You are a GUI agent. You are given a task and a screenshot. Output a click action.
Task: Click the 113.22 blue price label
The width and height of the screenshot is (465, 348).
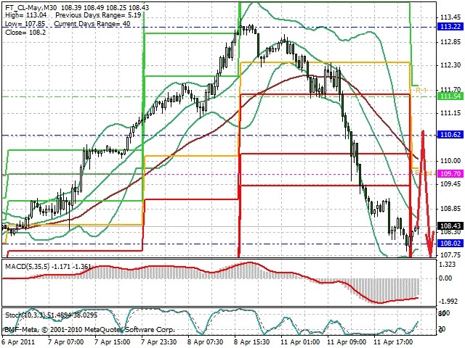[450, 27]
